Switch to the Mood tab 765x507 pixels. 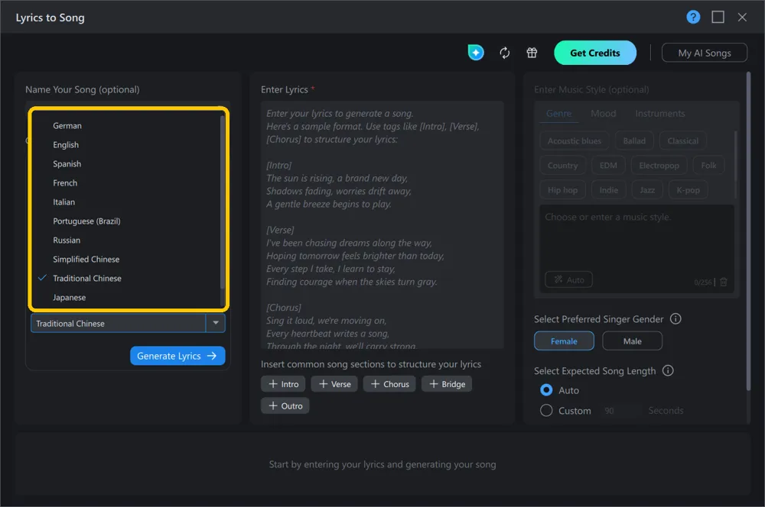(603, 114)
